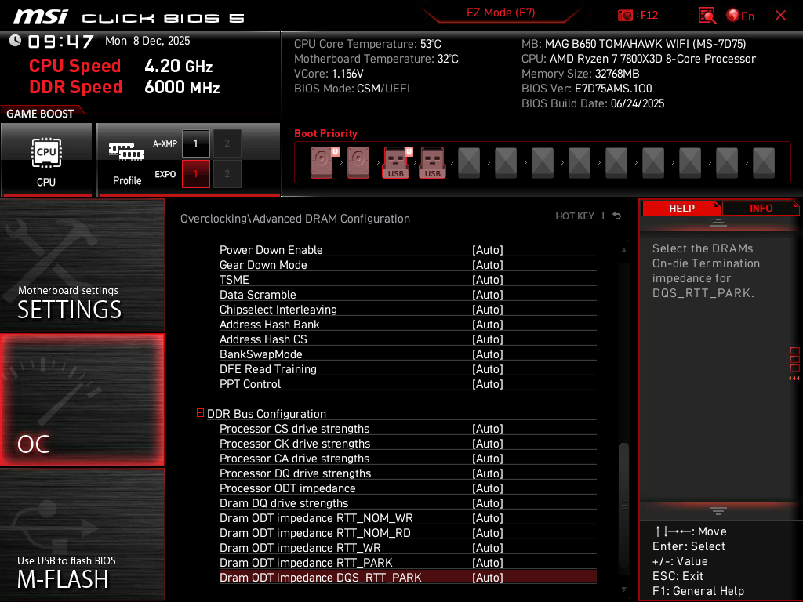Switch to the HELP tab
The height and width of the screenshot is (602, 803).
coord(681,209)
